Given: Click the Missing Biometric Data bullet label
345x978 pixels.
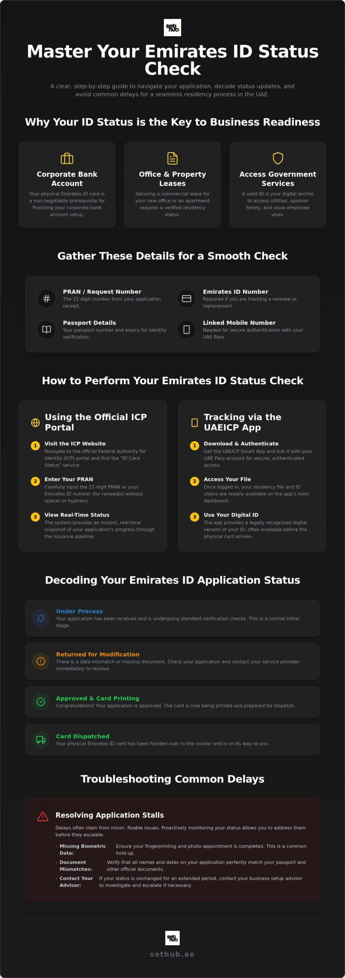Looking at the screenshot, I should 83,849.
